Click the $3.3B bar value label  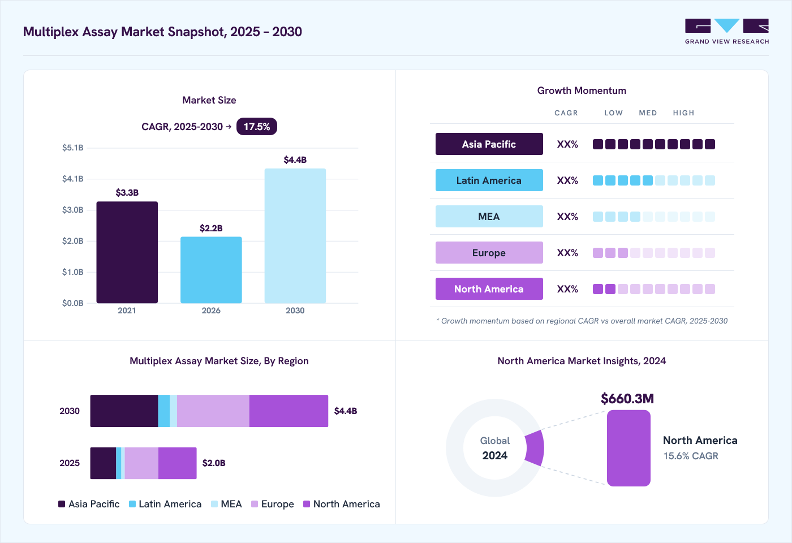pos(127,193)
